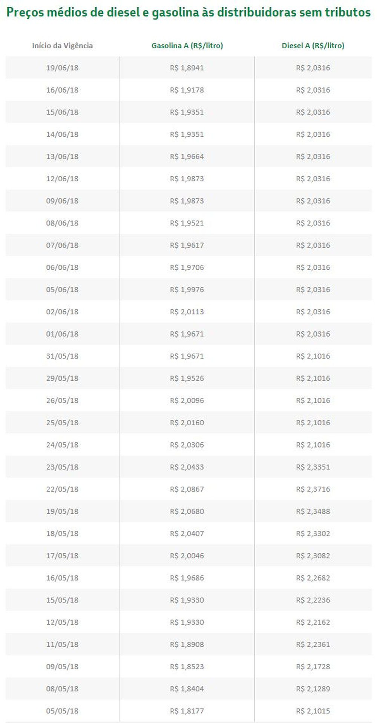
Task: Select the gasoline price R$ 2,0096
Action: coord(187,400)
